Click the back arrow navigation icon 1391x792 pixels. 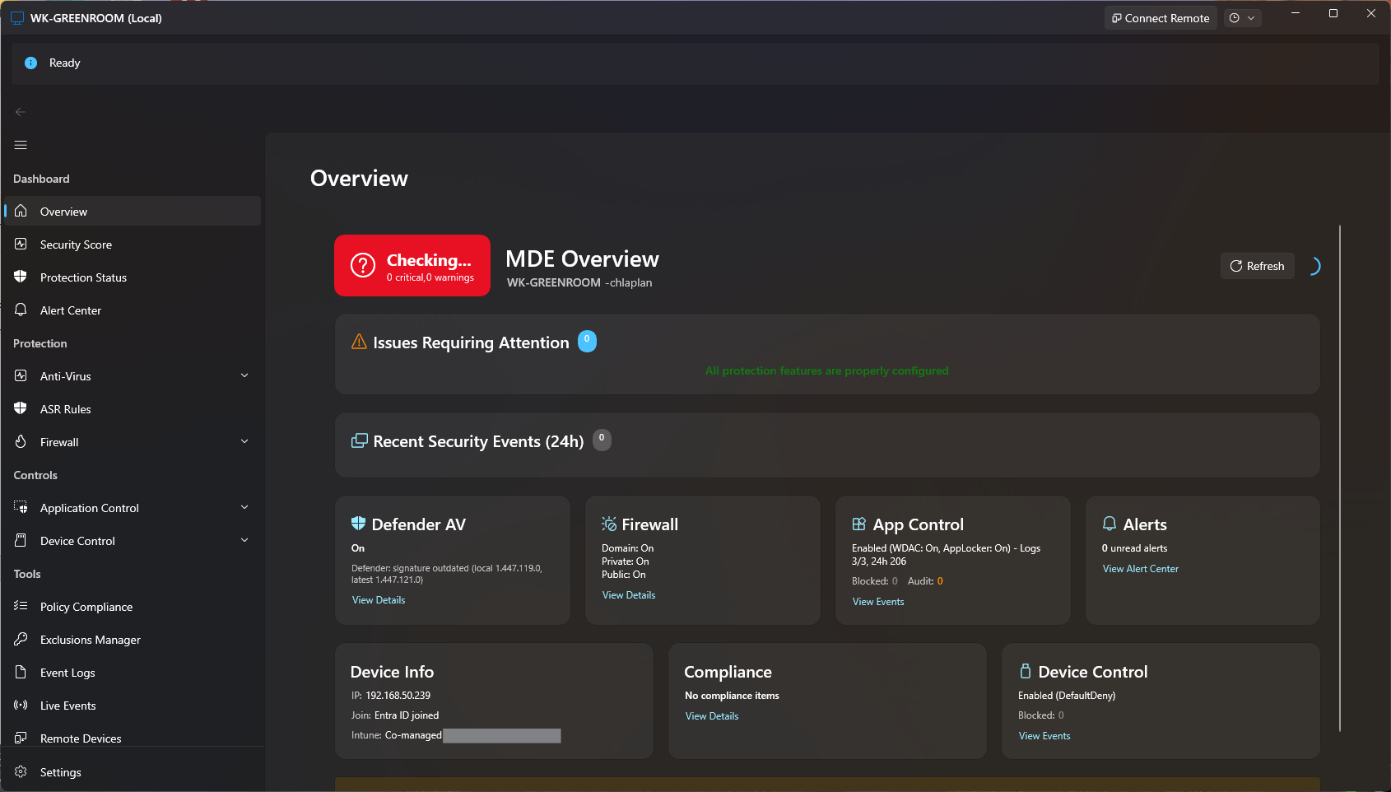point(20,111)
